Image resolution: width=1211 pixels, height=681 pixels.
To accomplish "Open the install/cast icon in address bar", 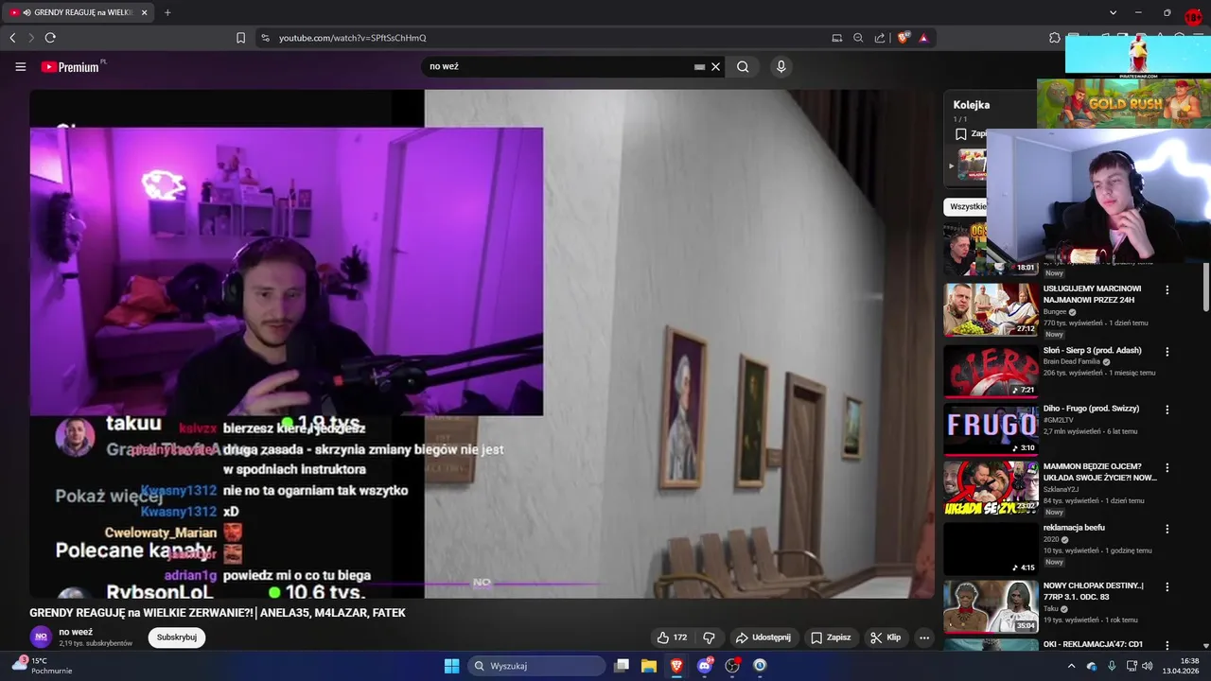I will coord(836,38).
